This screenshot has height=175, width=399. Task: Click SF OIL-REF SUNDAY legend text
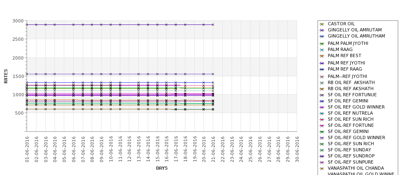point(349,150)
